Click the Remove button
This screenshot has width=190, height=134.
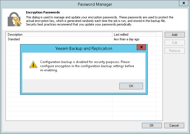(x=174, y=51)
